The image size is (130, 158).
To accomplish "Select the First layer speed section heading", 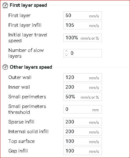I will coord(28,5).
